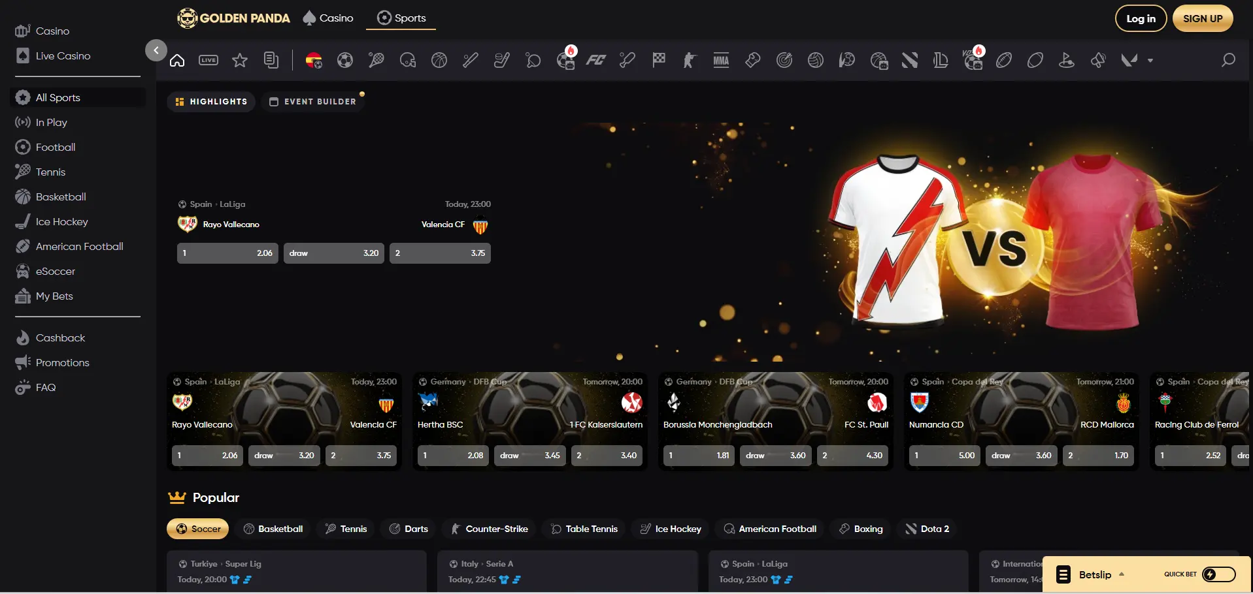Select the checkered flag motorsport icon
This screenshot has width=1253, height=594.
(659, 60)
